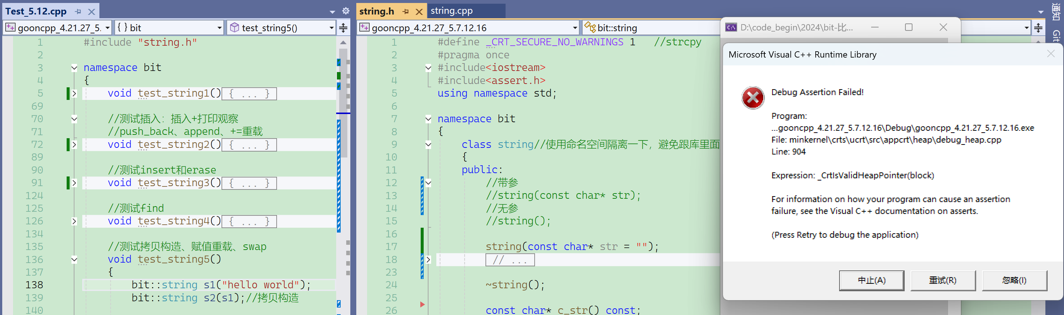Open bit::string scope dropdown
The image size is (1064, 315).
(x=652, y=27)
